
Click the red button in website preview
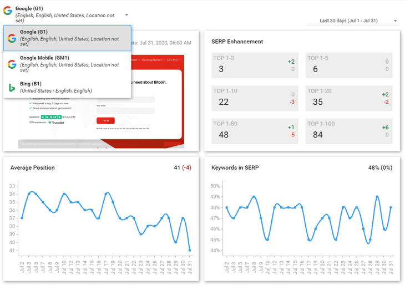point(105,120)
